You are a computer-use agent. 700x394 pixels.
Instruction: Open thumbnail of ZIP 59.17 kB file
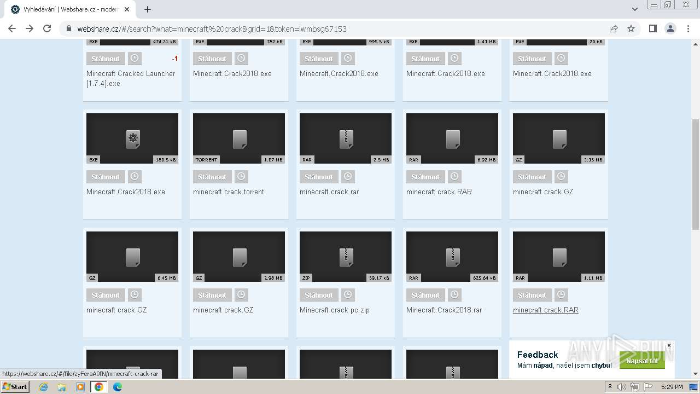[x=346, y=257]
